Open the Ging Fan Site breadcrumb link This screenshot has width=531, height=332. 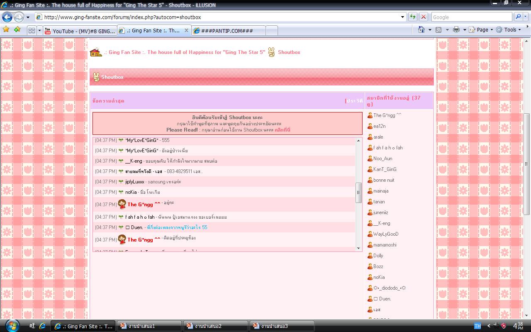(x=185, y=52)
